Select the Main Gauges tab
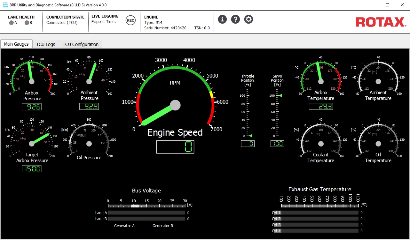This screenshot has width=410, height=240. click(x=16, y=44)
